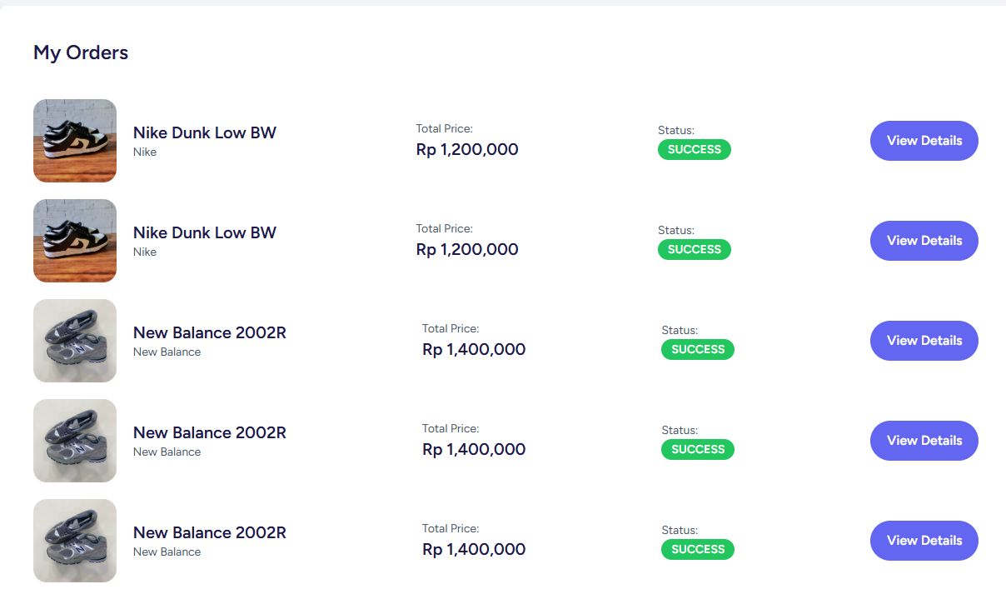Click the first Rp 1,200,000 total price

pos(467,150)
